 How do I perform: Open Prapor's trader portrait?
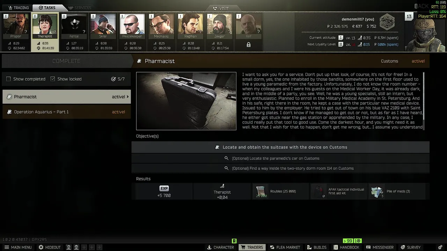[x=16, y=26]
